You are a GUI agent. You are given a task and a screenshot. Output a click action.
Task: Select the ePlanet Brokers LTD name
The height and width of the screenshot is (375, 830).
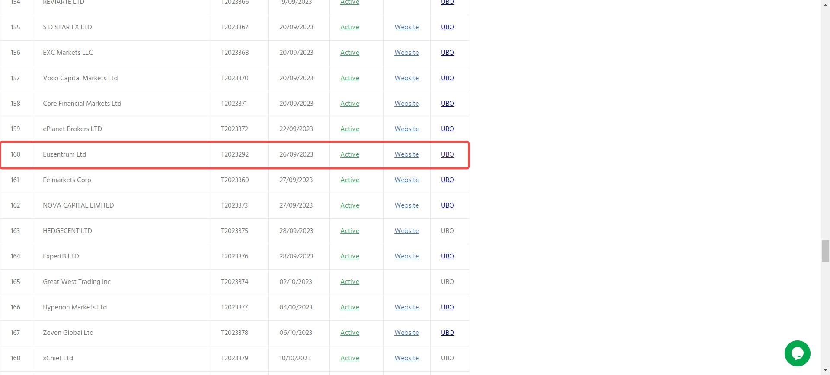click(x=72, y=129)
